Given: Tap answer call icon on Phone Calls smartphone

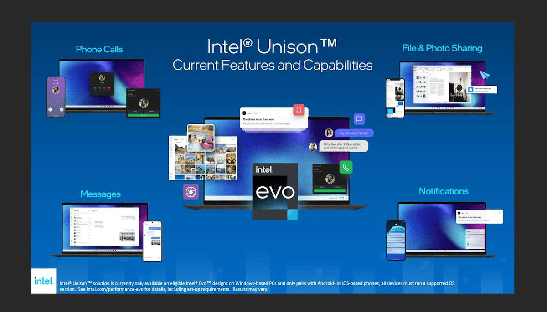Looking at the screenshot, I should click(51, 110).
